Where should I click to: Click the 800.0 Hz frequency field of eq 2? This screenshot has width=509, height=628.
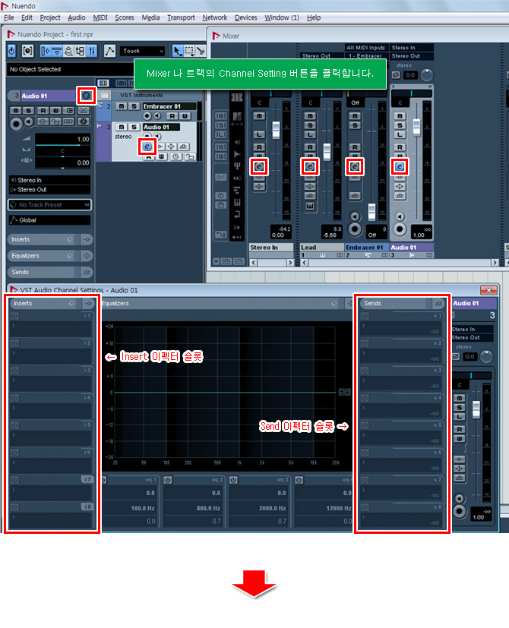point(192,508)
